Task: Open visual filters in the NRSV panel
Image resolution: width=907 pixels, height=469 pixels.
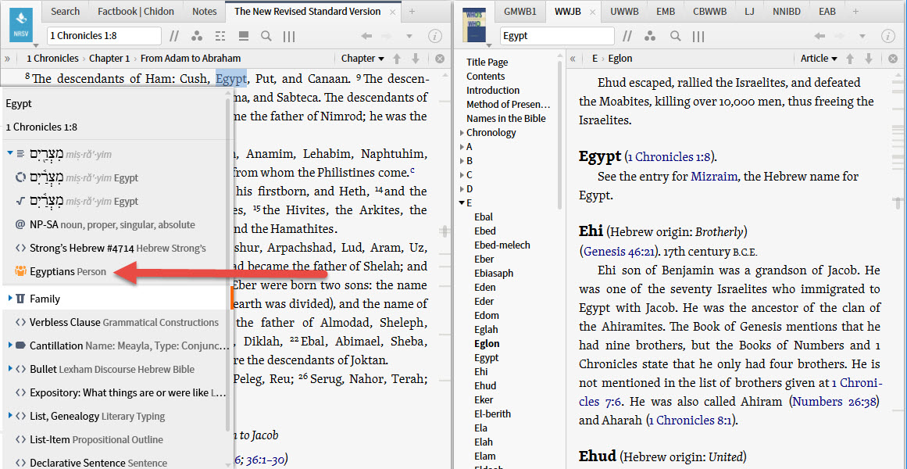Action: pyautogui.click(x=197, y=36)
